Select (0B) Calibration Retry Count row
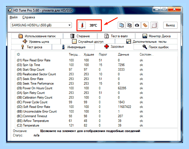The width and height of the screenshot is (189, 149). [x=96, y=98]
